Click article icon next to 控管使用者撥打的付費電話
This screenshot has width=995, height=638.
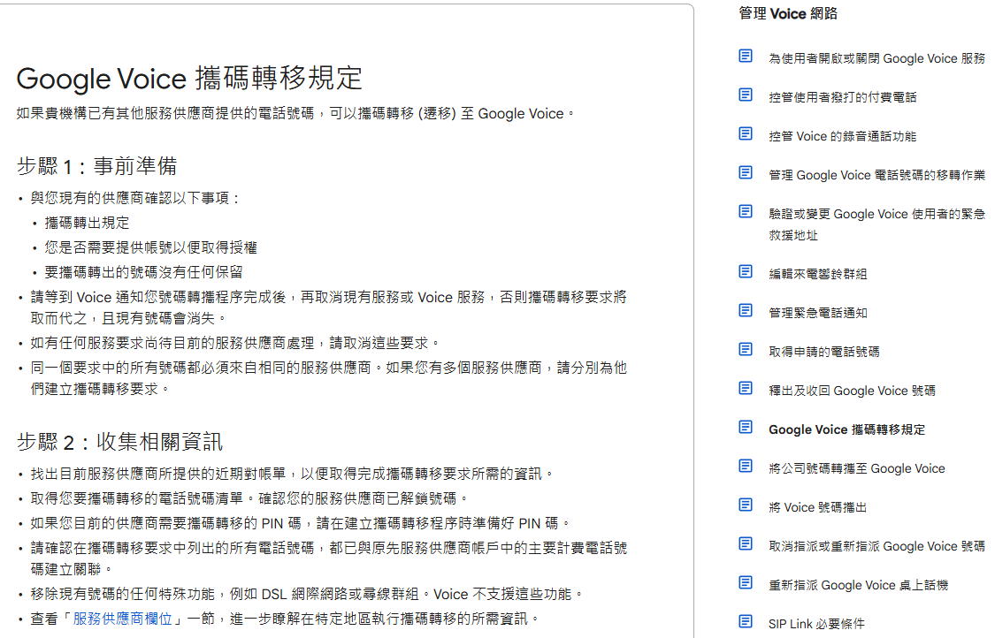point(744,95)
